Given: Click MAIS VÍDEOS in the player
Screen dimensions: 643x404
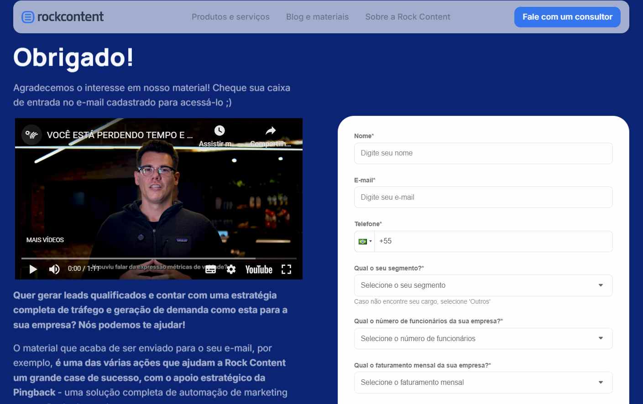Looking at the screenshot, I should [x=45, y=240].
